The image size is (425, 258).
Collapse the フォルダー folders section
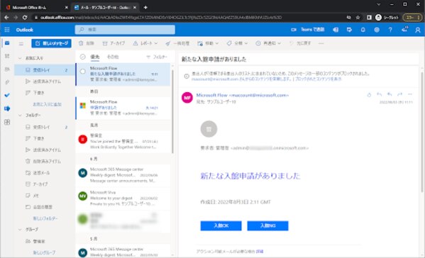[x=20, y=116]
